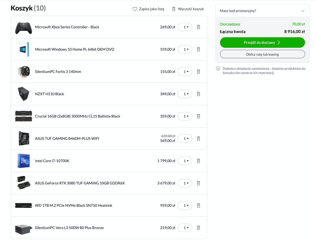Screen dimensions: 315x244
Task: Expand the 'Masz kod promocyjny?' section
Action: [x=262, y=11]
